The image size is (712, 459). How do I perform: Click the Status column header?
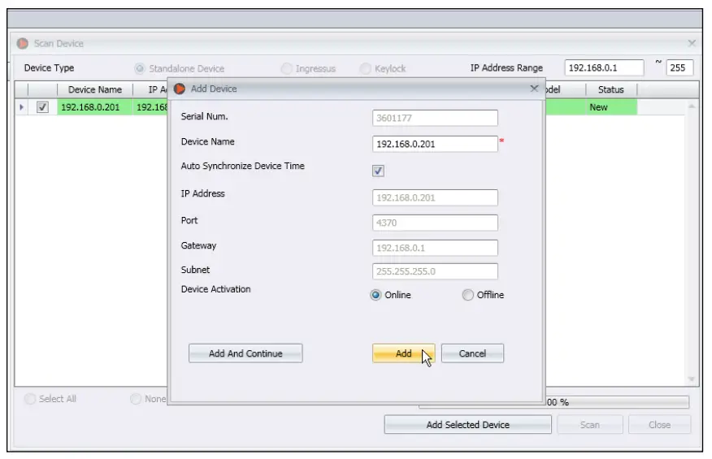[x=610, y=89]
